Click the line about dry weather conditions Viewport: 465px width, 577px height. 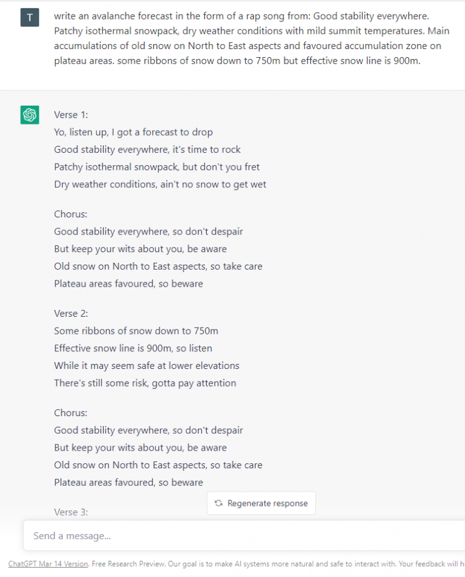tap(160, 184)
